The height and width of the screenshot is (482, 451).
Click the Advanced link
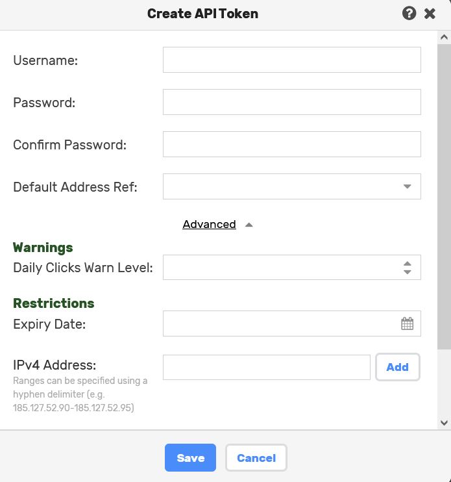209,224
